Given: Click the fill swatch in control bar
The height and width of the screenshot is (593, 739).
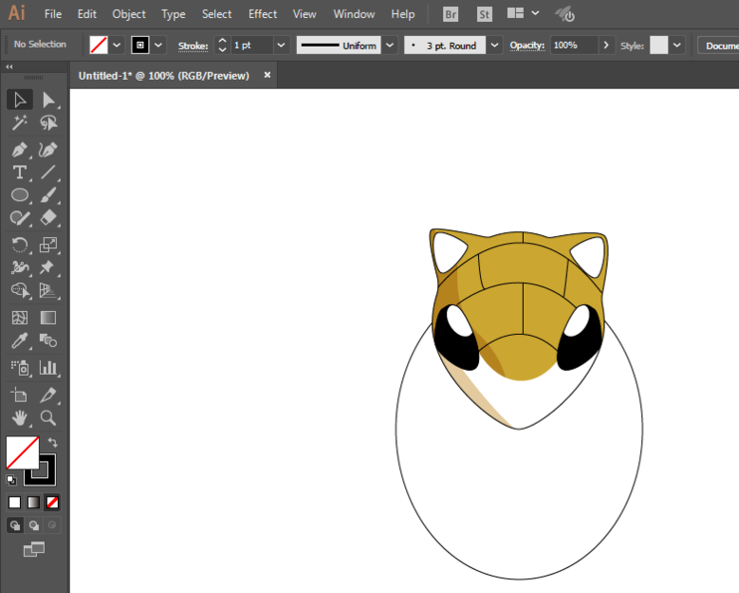Looking at the screenshot, I should (x=99, y=45).
